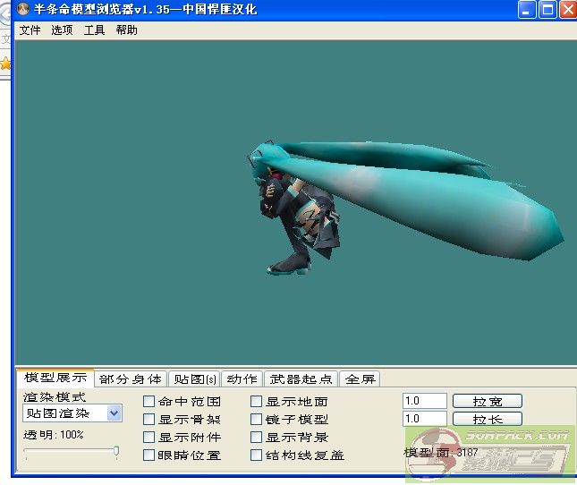Viewport: 577px width, 485px height.
Task: Open the 武器起点 tab
Action: tap(301, 379)
